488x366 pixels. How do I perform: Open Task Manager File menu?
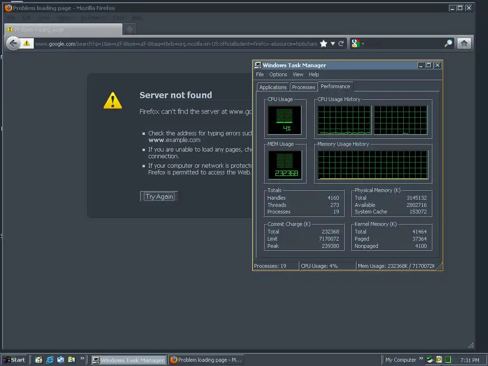pos(260,74)
